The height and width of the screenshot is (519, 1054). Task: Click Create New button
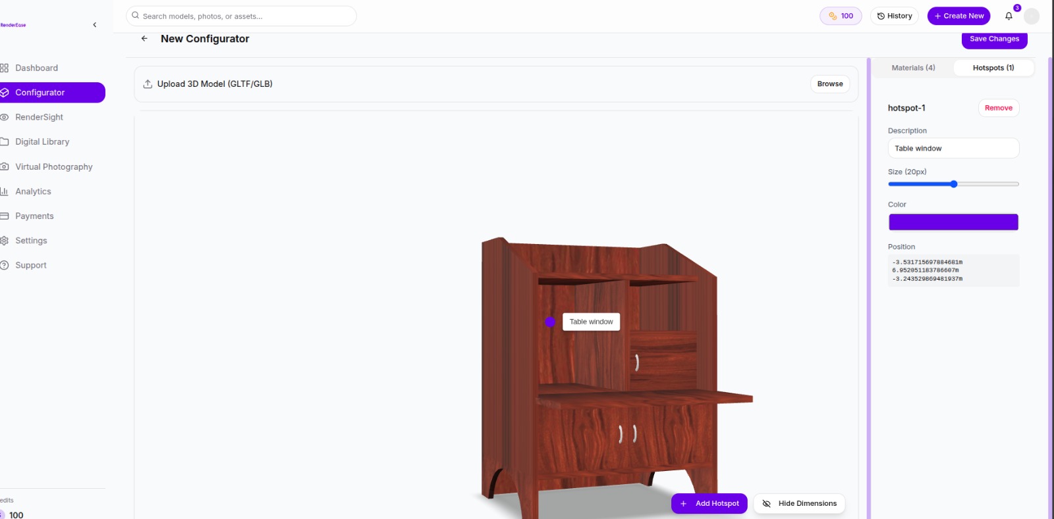tap(958, 16)
